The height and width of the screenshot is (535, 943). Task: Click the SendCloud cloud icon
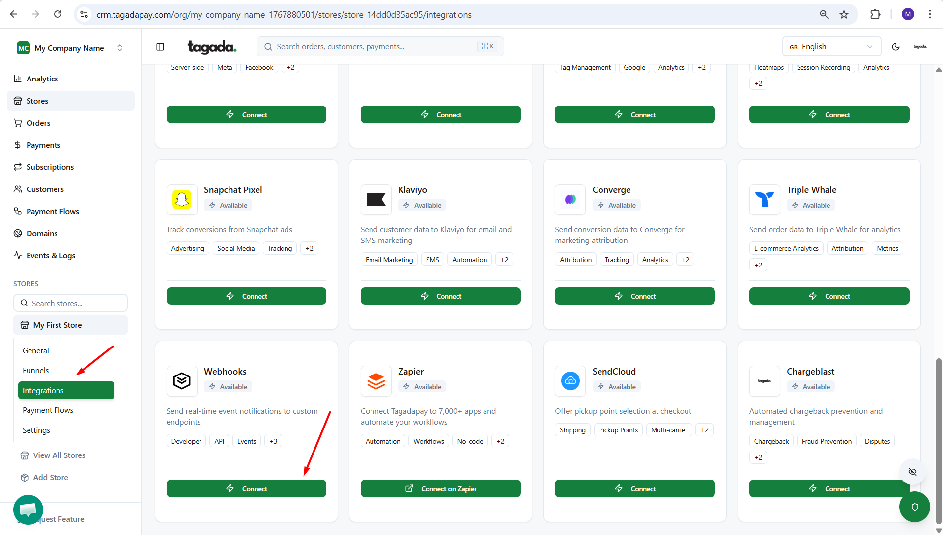(x=570, y=381)
